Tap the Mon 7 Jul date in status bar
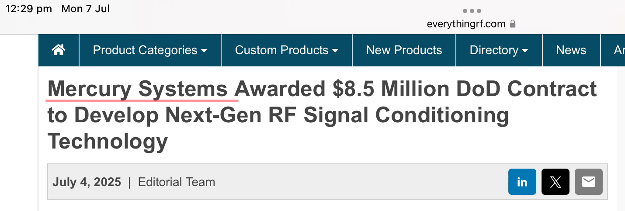This screenshot has height=211, width=625. pyautogui.click(x=86, y=9)
